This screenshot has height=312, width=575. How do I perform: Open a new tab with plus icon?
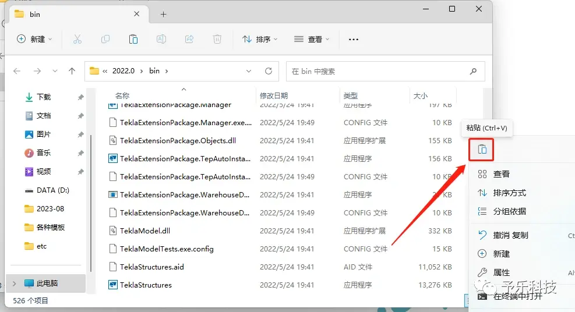click(x=164, y=15)
